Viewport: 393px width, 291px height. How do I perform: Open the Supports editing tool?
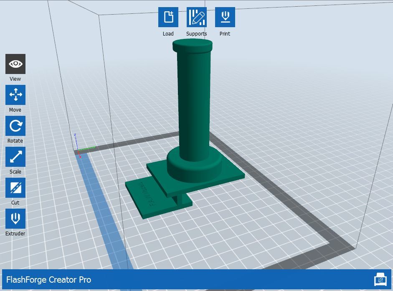pyautogui.click(x=196, y=17)
